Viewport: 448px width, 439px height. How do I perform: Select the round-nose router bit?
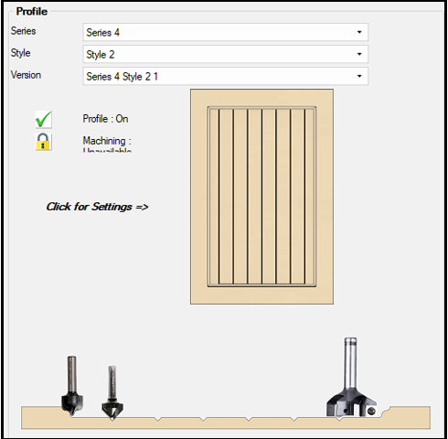[x=72, y=386]
